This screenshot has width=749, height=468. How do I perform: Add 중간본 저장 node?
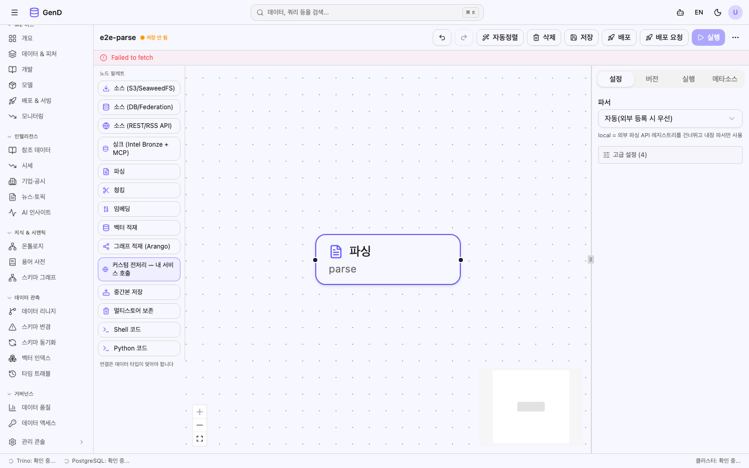[139, 292]
